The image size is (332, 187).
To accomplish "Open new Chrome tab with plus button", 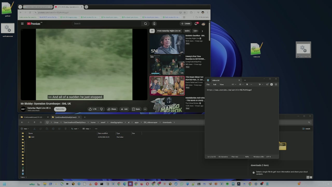I will pyautogui.click(x=86, y=7).
